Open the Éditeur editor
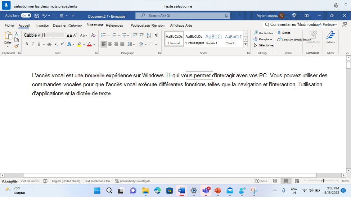The width and height of the screenshot is (351, 197). tap(330, 37)
